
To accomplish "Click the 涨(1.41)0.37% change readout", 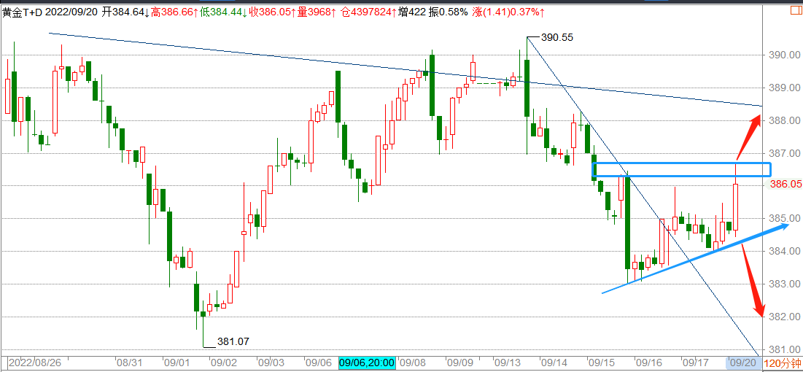I will coord(508,12).
